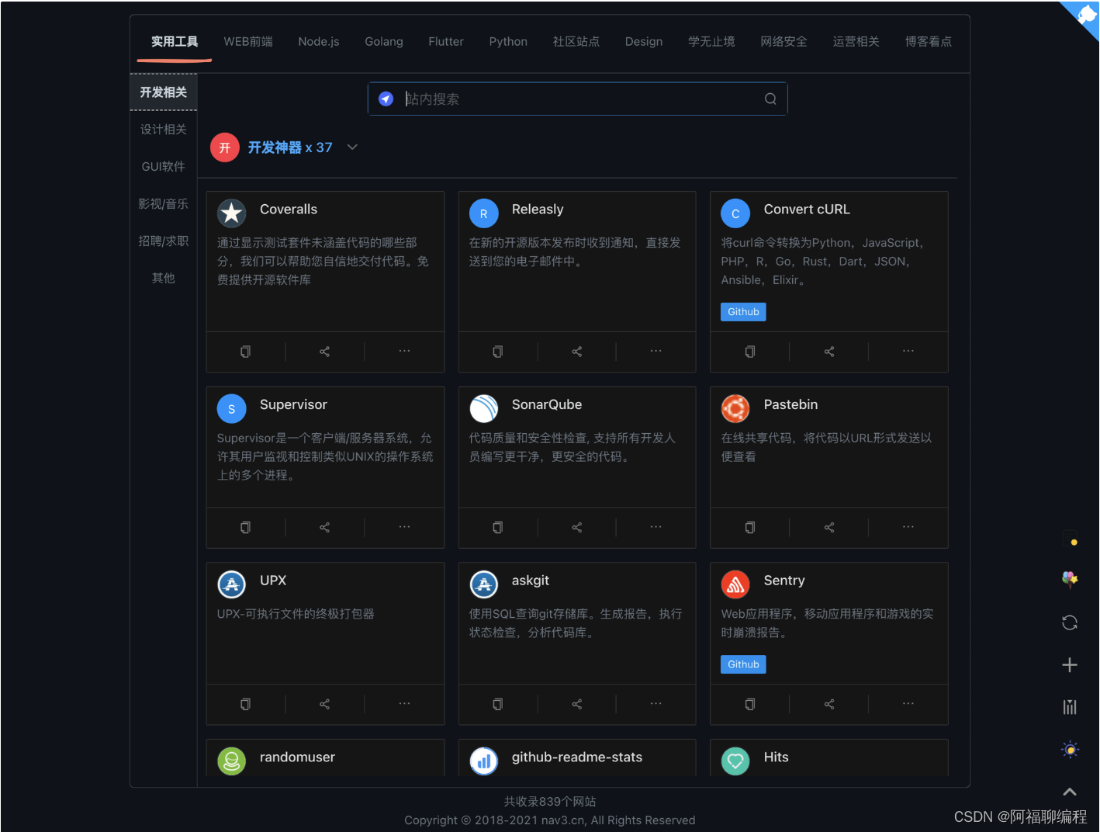The height and width of the screenshot is (832, 1100).
Task: Open the Sentry logo icon
Action: pos(735,584)
